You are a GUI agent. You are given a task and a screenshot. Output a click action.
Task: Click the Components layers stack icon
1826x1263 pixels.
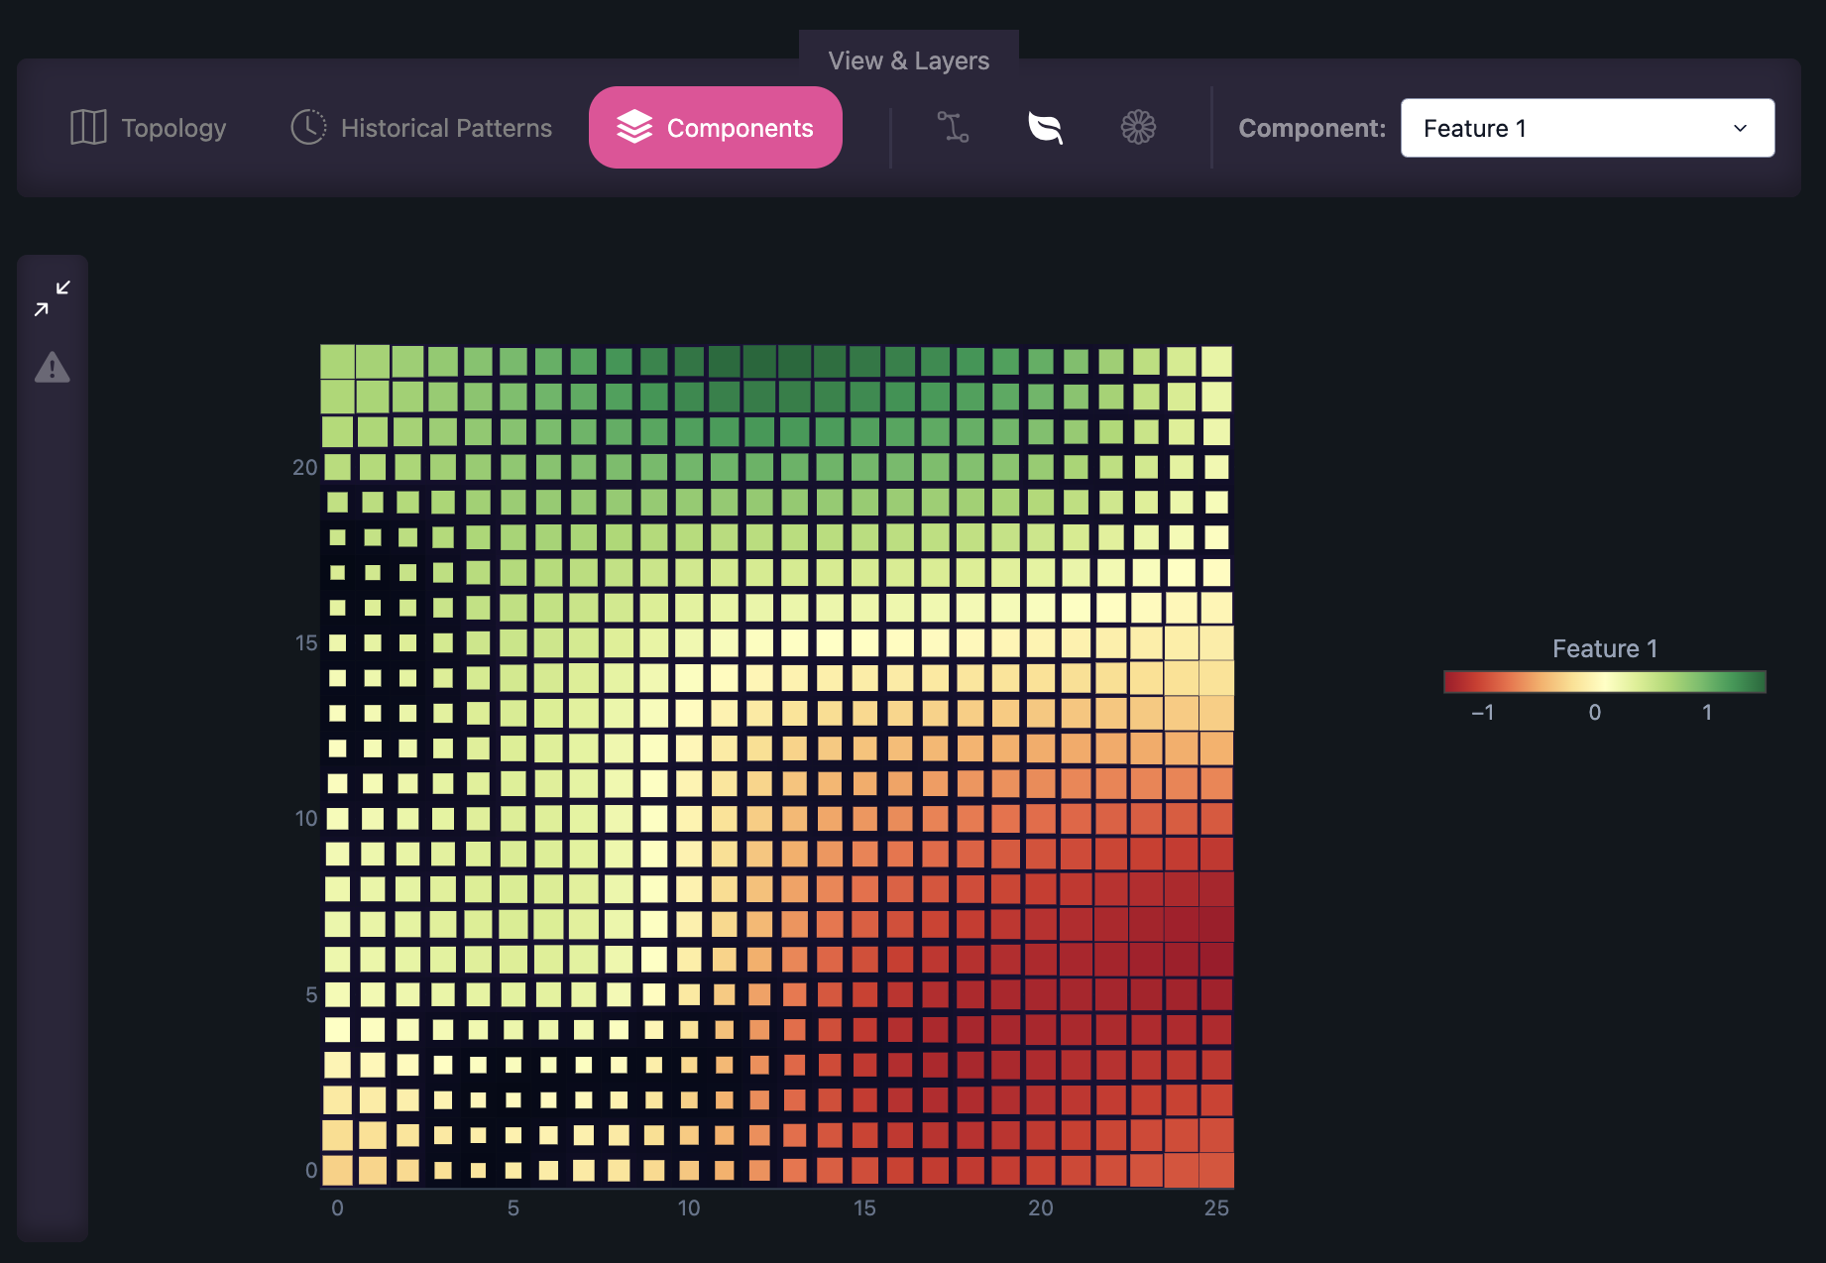tap(634, 127)
